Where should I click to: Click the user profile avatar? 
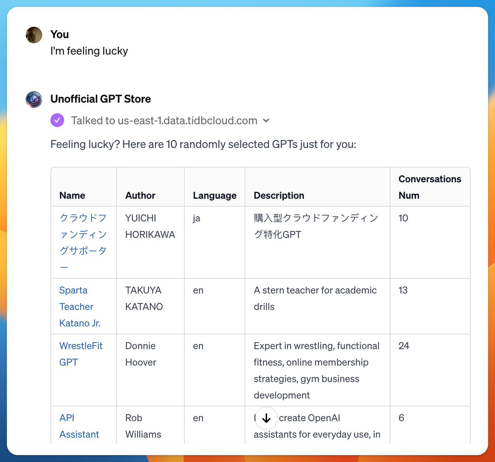[x=34, y=35]
